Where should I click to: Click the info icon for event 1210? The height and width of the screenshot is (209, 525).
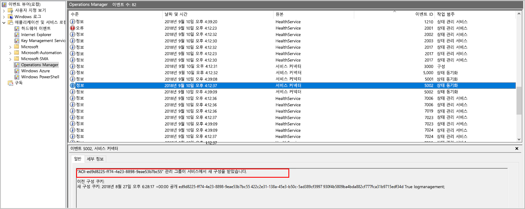[73, 22]
